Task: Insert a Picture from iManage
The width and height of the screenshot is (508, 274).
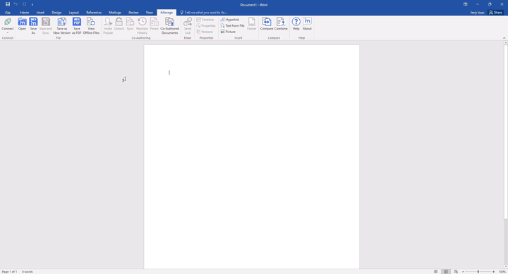Action: [x=228, y=32]
